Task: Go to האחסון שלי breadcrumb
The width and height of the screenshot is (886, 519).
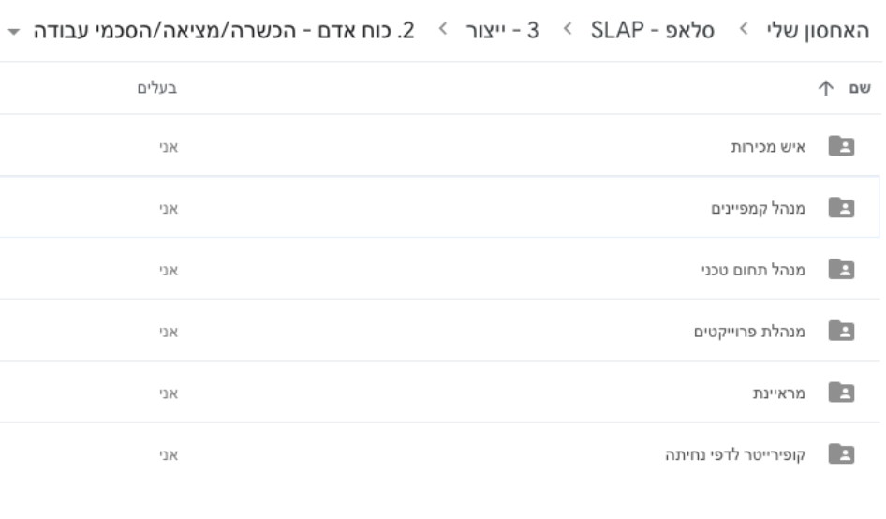Action: coord(818,30)
